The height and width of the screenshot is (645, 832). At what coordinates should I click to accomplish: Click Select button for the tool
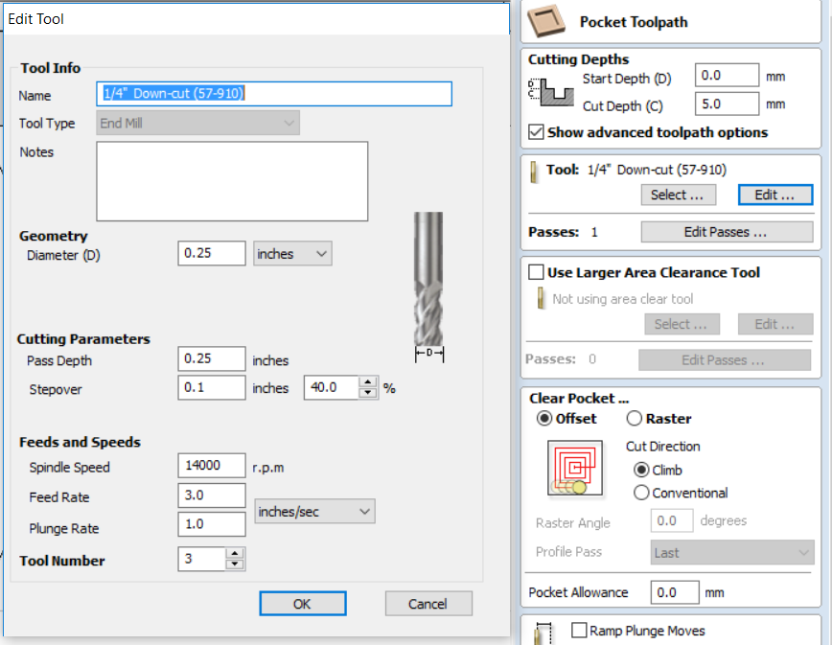pyautogui.click(x=678, y=195)
